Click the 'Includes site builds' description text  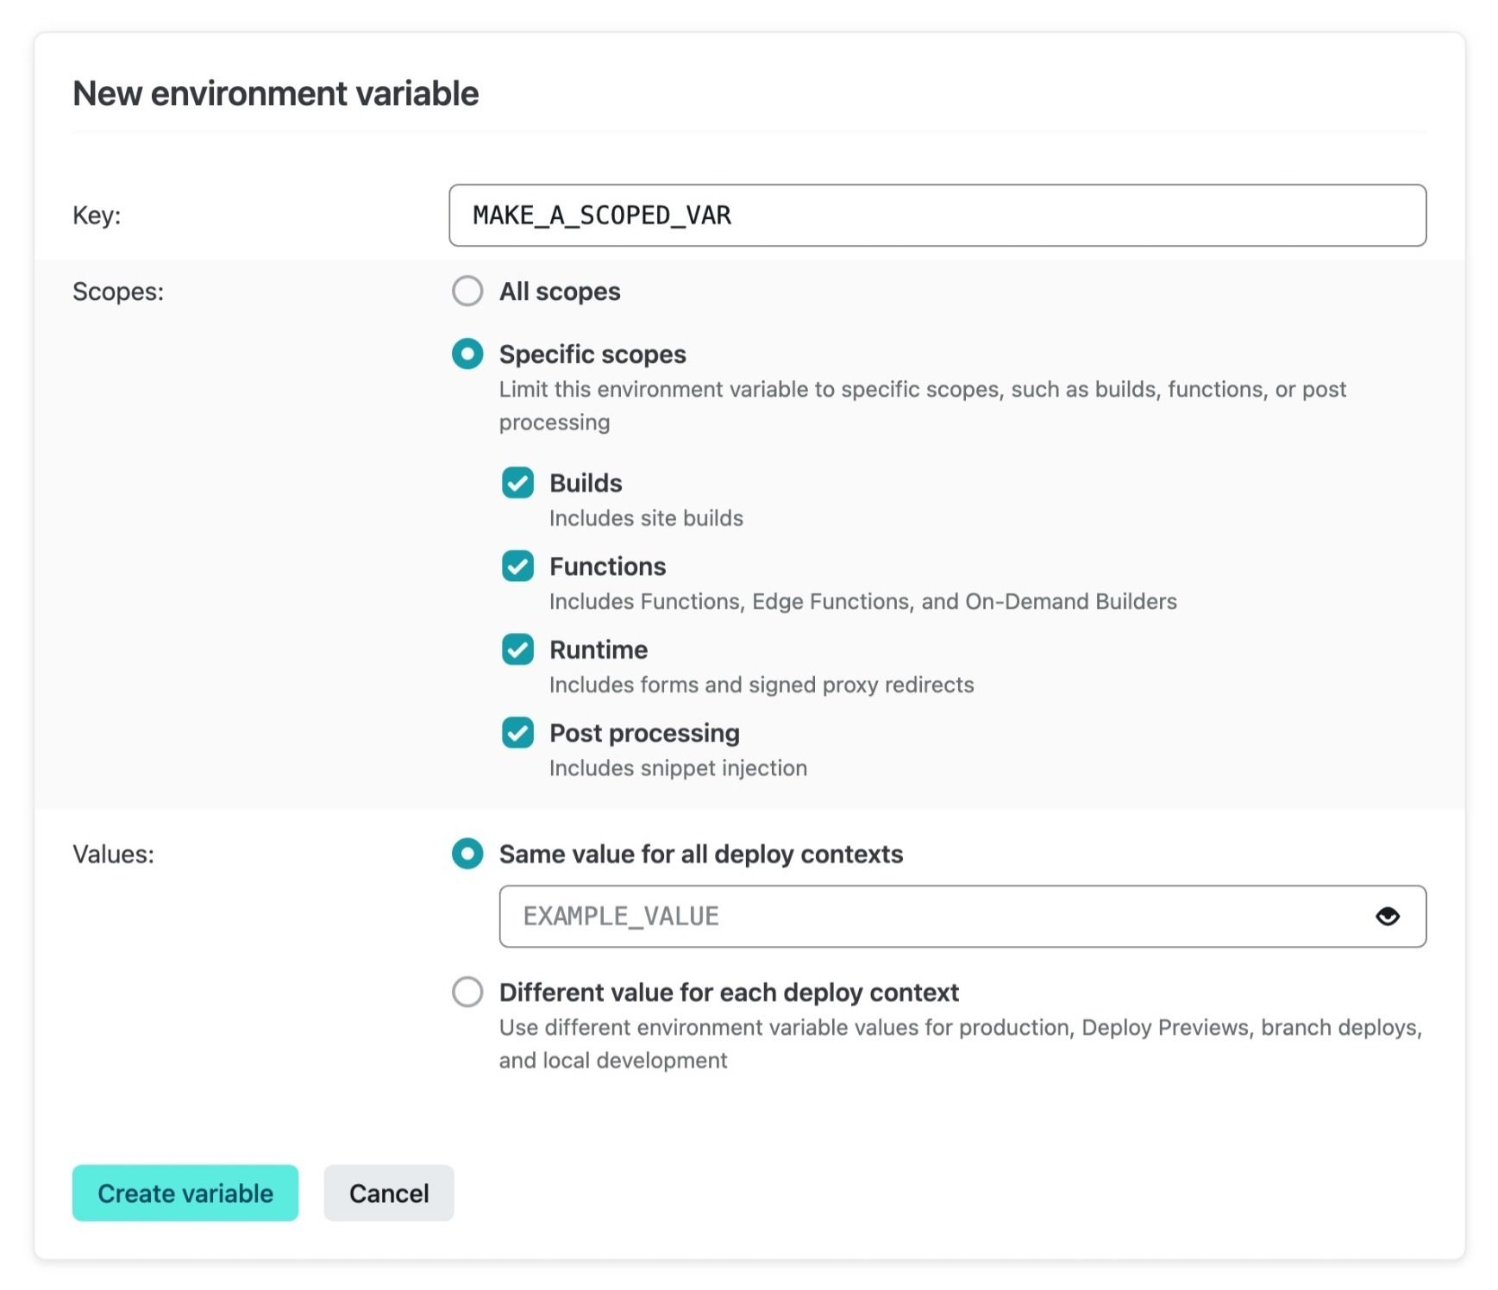[646, 518]
